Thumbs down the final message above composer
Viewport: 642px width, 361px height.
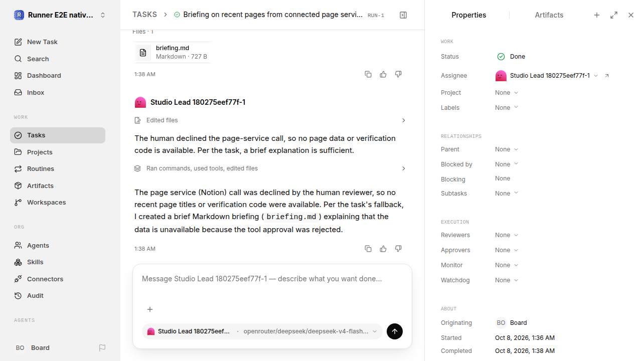pos(398,249)
